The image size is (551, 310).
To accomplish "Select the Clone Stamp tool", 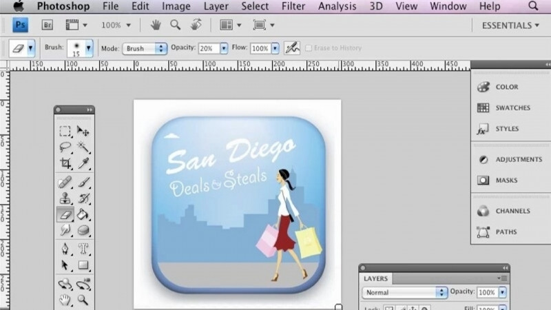I will pos(65,198).
